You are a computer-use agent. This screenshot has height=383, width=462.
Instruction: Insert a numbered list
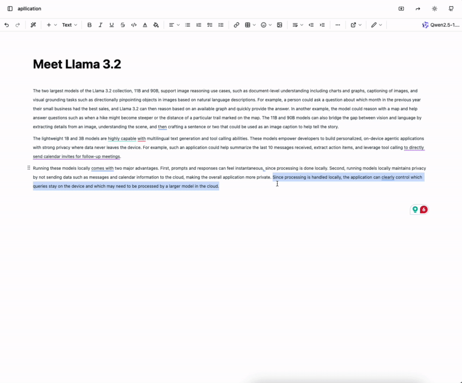click(x=199, y=25)
